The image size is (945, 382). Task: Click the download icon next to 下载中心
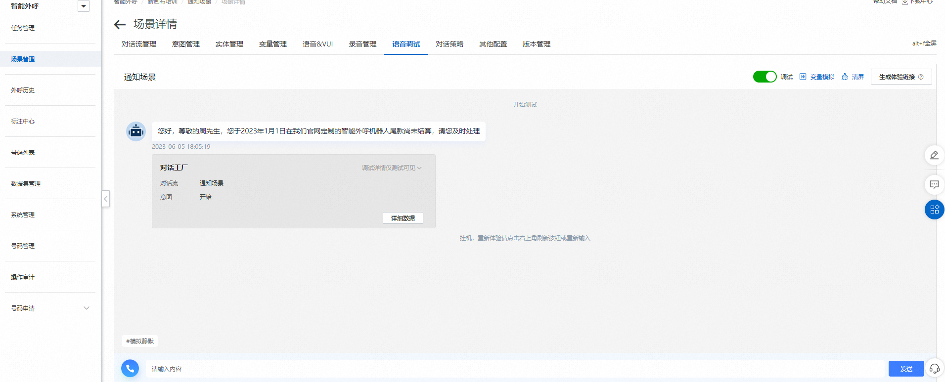click(x=905, y=2)
